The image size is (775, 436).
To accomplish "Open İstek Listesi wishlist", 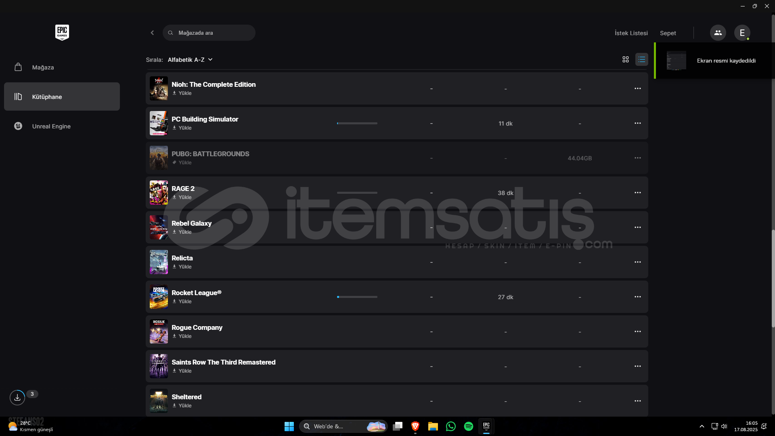I will [x=631, y=33].
